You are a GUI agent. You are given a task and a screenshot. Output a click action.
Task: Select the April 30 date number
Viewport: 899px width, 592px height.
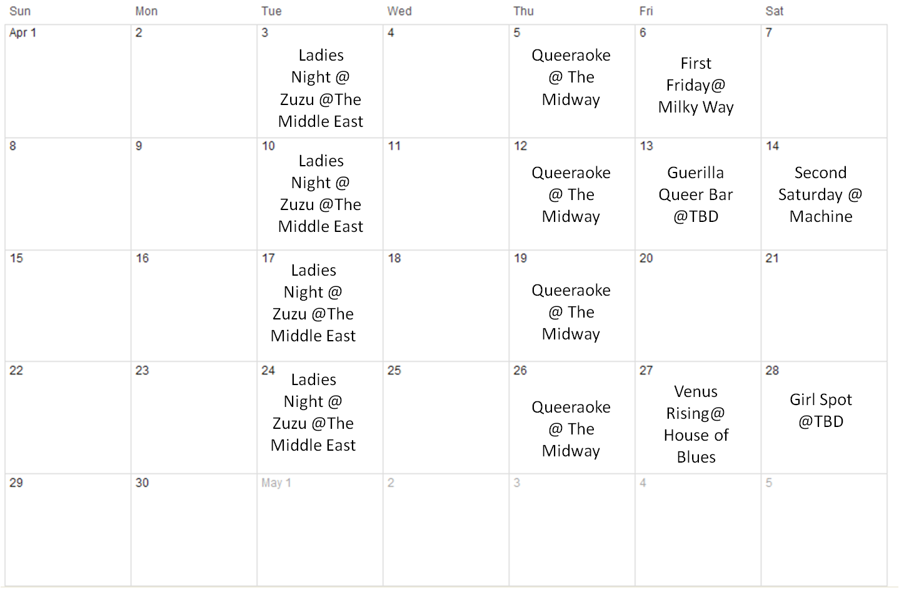pyautogui.click(x=143, y=483)
